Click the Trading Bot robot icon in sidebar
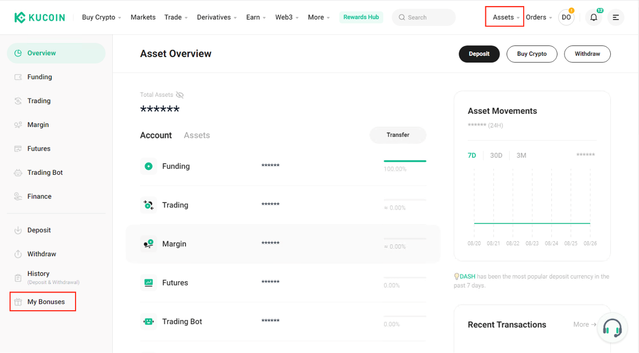 [18, 172]
